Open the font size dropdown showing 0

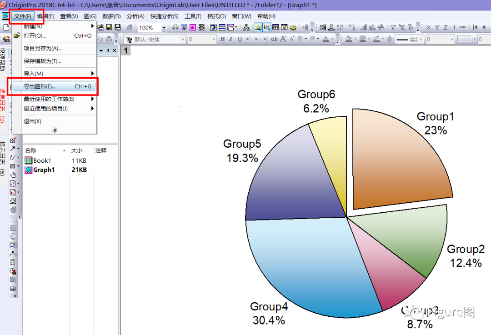[214, 40]
